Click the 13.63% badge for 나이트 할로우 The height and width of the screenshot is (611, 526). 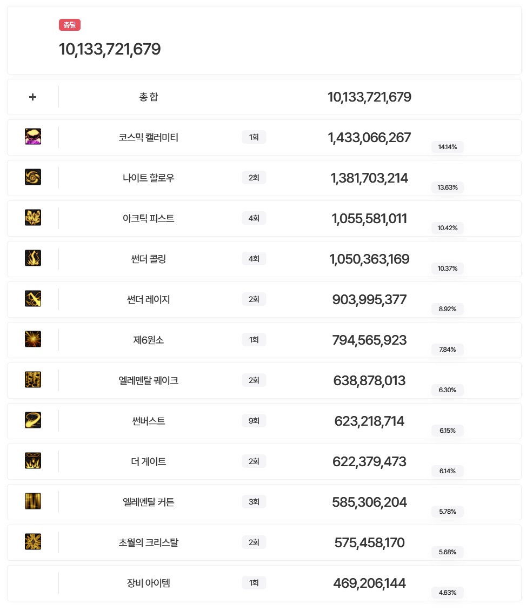tap(448, 187)
